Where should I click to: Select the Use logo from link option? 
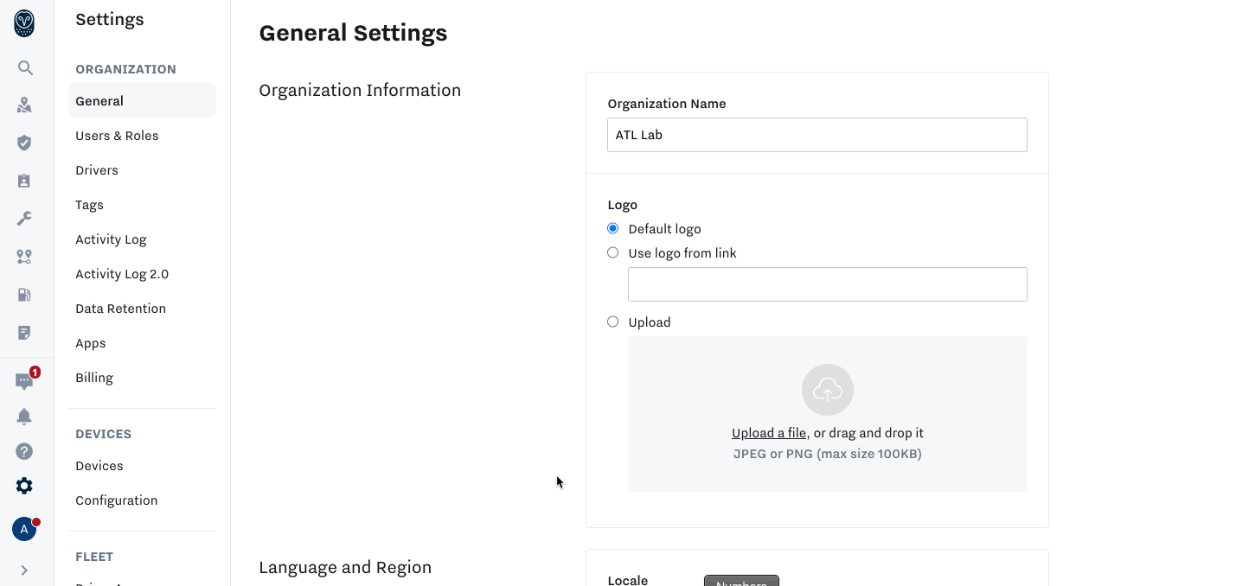point(613,253)
